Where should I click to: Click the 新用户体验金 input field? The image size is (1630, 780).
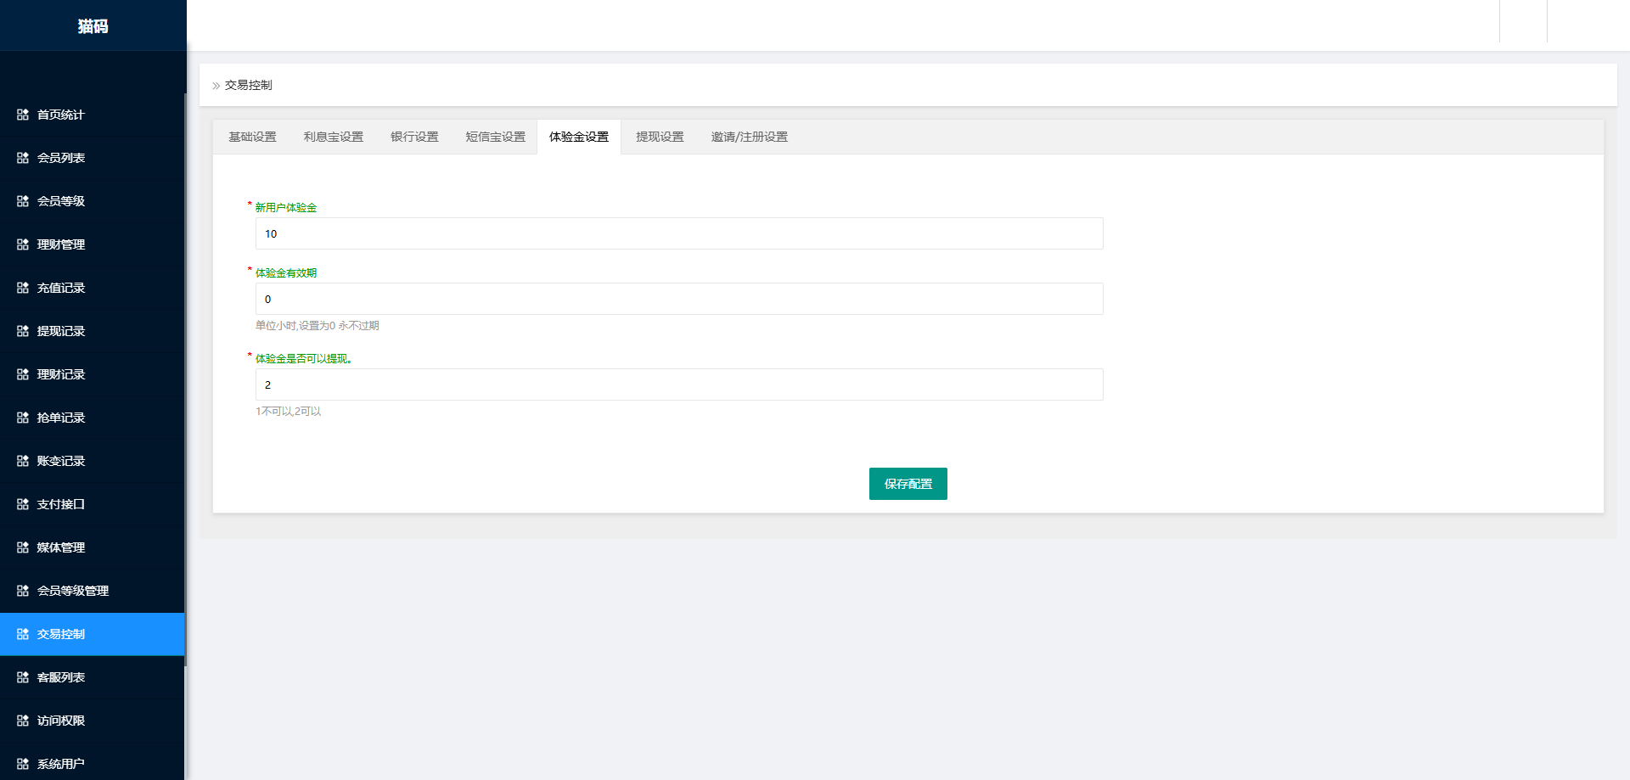pos(678,233)
